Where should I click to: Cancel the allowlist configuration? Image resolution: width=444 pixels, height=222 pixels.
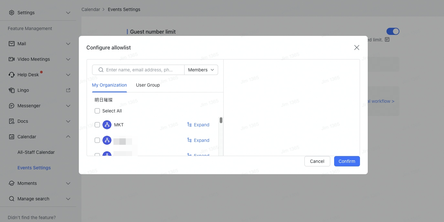(317, 161)
